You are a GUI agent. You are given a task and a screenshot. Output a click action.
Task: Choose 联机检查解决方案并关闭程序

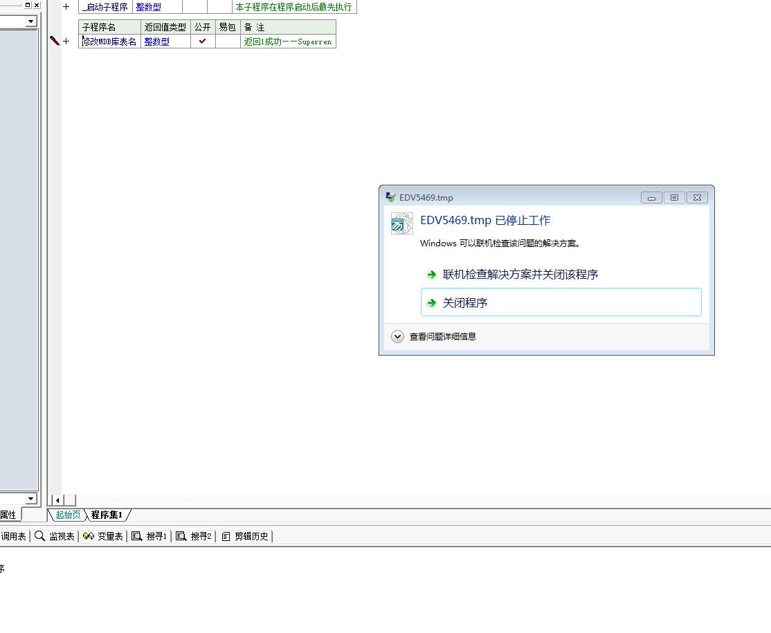click(561, 274)
